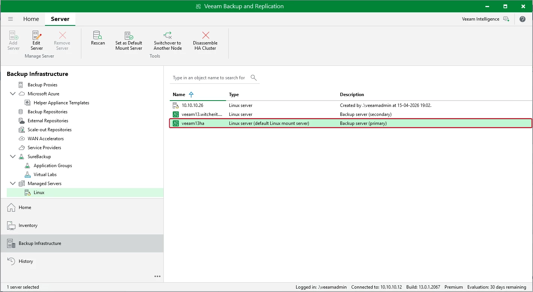Select Virtual Labs in the tree

tap(45, 175)
